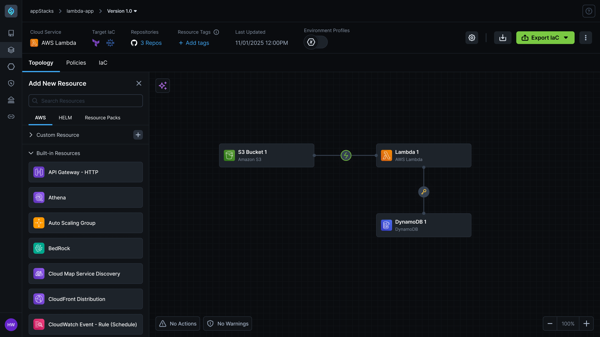
Task: Switch to the Topology tab
Action: (x=41, y=63)
